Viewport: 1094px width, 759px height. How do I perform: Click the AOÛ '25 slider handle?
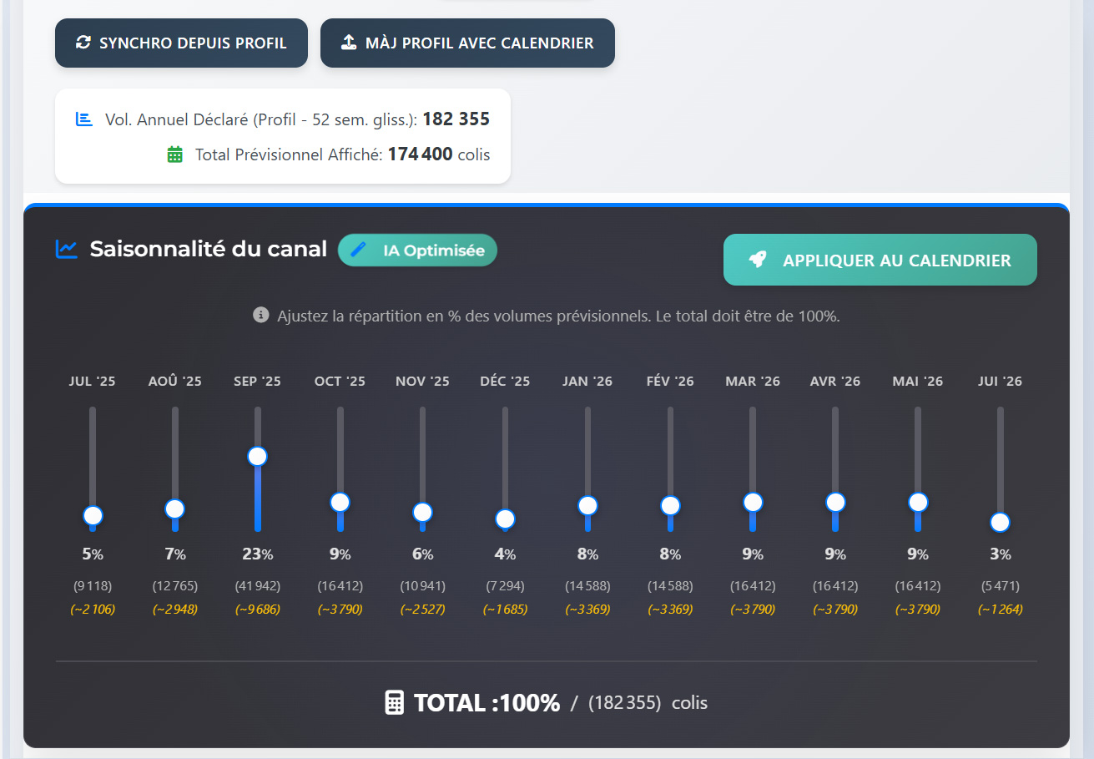[174, 509]
